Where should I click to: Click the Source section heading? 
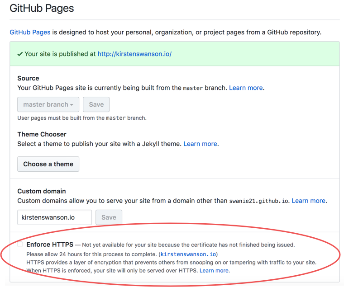pyautogui.click(x=28, y=78)
